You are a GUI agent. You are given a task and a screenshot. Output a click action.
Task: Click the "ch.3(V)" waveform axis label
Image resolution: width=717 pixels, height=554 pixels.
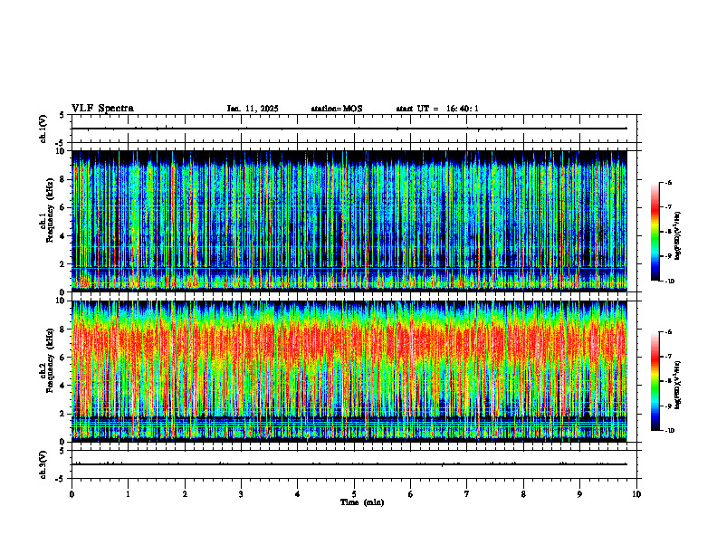43,464
